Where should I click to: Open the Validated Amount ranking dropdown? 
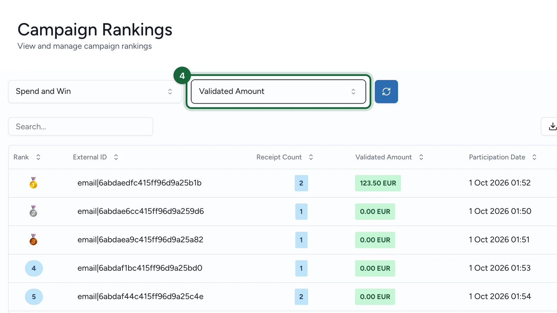[x=278, y=91]
